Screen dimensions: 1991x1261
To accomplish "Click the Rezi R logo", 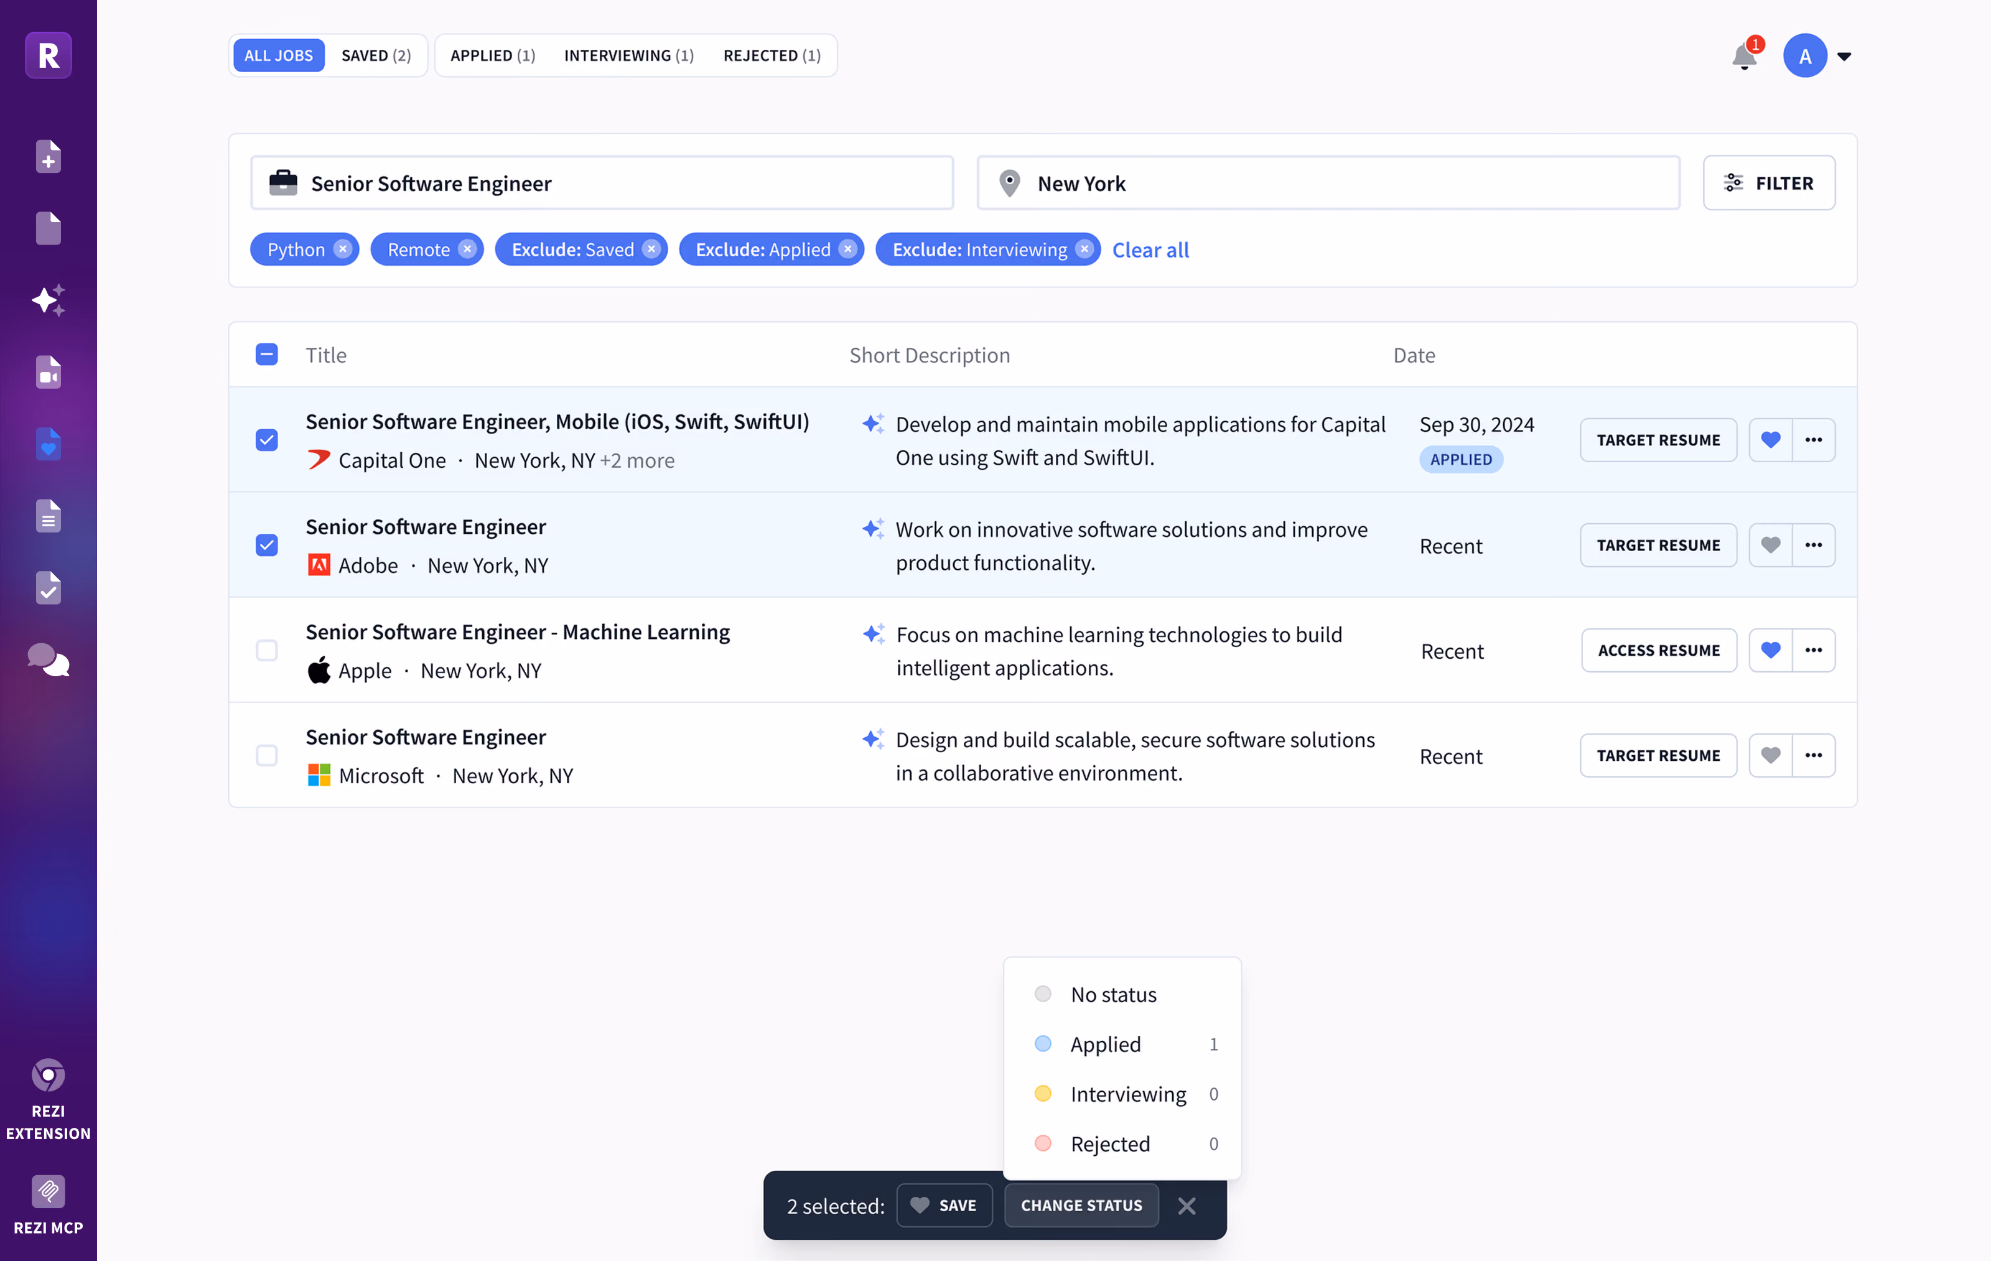I will coord(48,55).
